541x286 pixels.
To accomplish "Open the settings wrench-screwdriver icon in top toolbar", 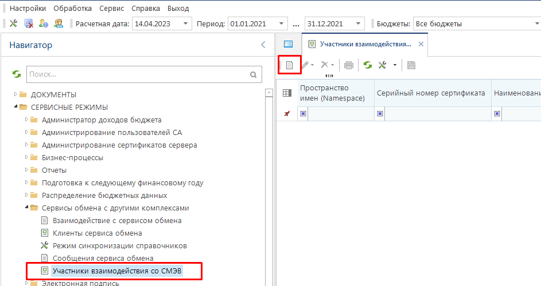I will click(x=13, y=23).
